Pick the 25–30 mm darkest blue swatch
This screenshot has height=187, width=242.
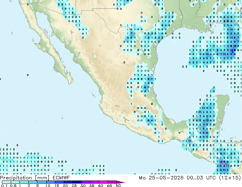click(77, 182)
